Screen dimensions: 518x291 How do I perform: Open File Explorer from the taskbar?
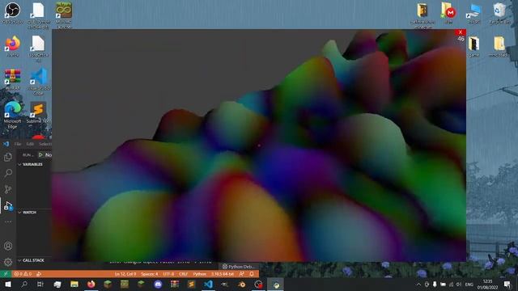(x=74, y=284)
